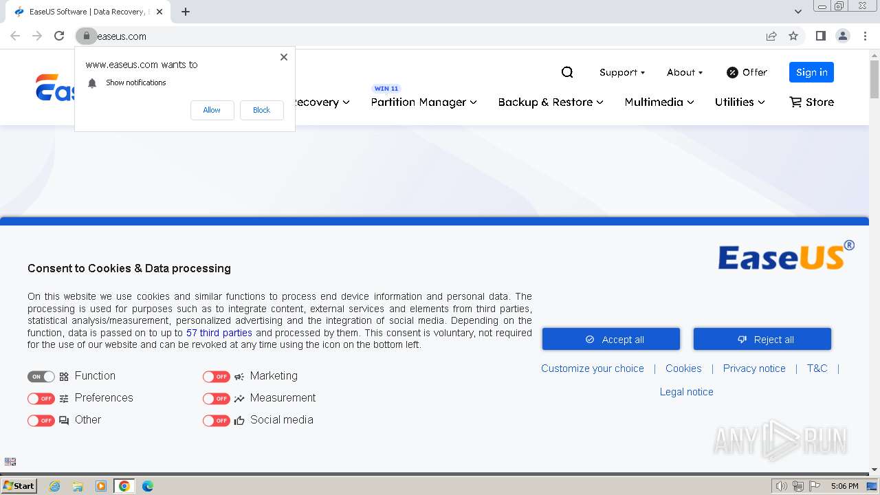Image resolution: width=880 pixels, height=495 pixels.
Task: Open the Legal notice link
Action: (x=687, y=392)
